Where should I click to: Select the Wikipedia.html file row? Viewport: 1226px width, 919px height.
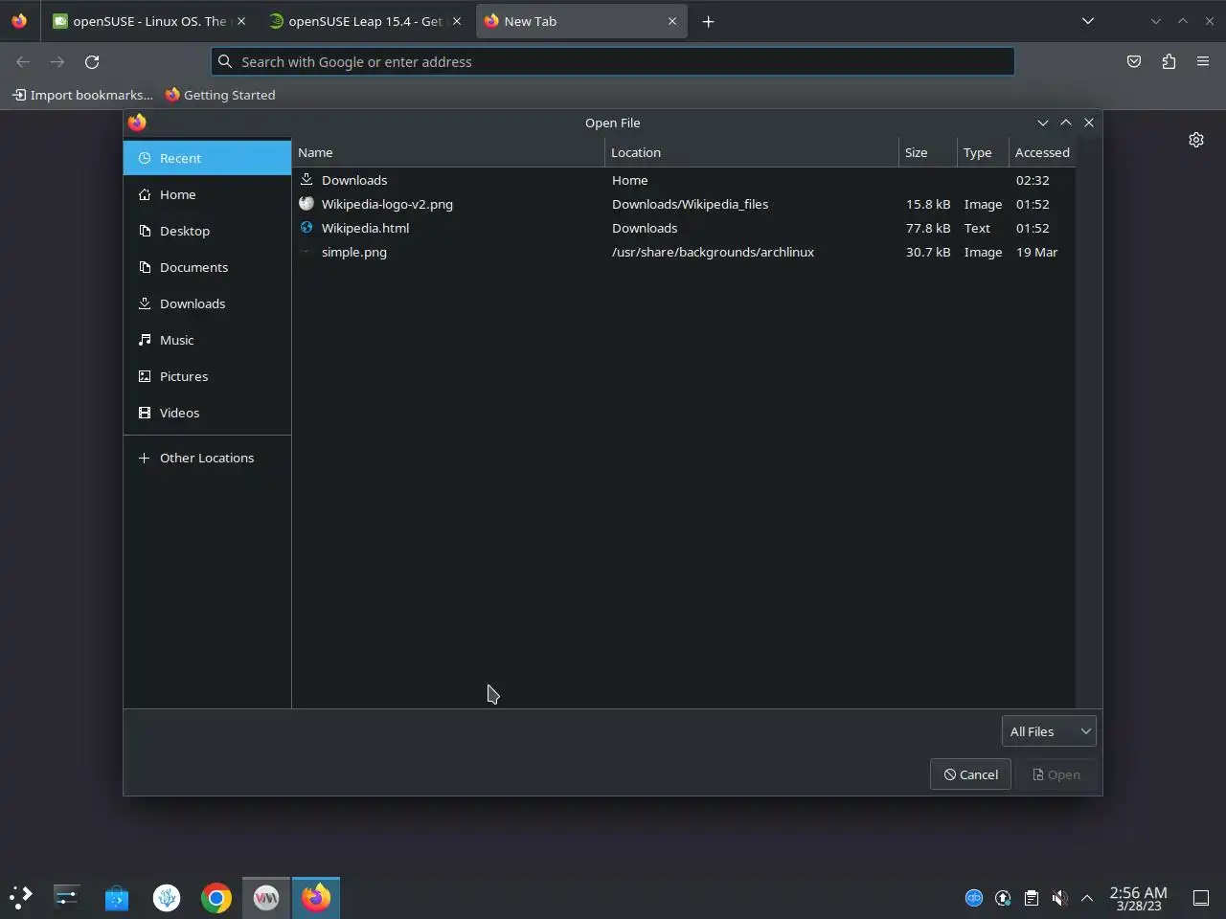[x=683, y=228]
